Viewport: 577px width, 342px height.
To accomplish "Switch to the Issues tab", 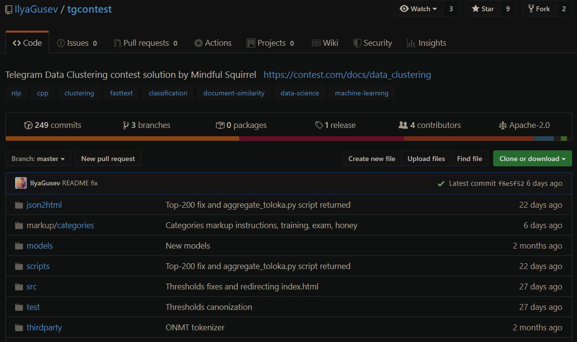I will click(x=77, y=43).
